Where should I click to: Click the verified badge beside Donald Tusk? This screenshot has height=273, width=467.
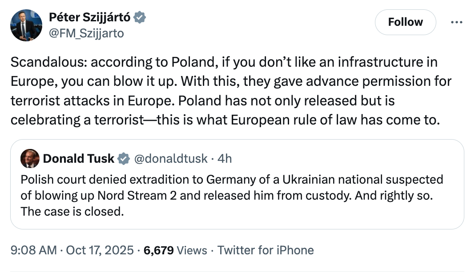pos(124,158)
